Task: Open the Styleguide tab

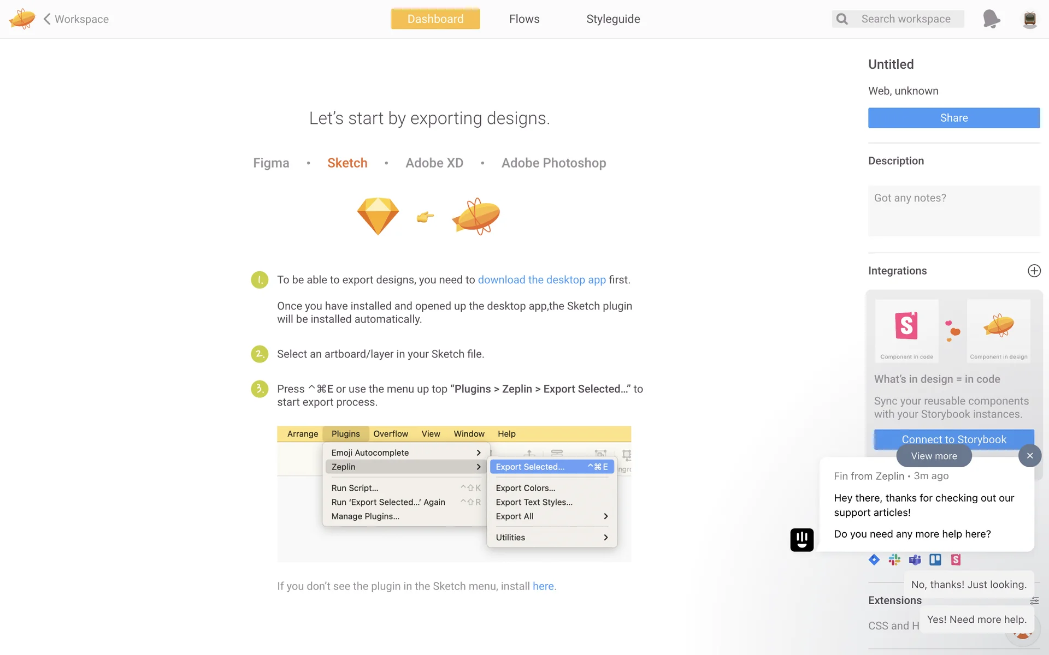Action: (613, 19)
